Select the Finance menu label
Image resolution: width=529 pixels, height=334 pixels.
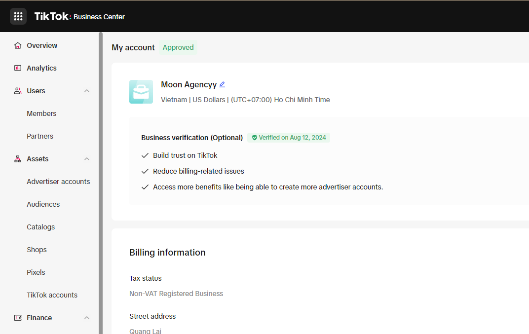[39, 318]
